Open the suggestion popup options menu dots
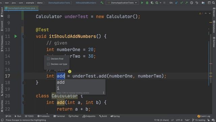The width and height of the screenshot is (216, 122). (104, 93)
